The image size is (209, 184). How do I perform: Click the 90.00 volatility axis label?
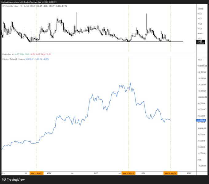(200, 14)
